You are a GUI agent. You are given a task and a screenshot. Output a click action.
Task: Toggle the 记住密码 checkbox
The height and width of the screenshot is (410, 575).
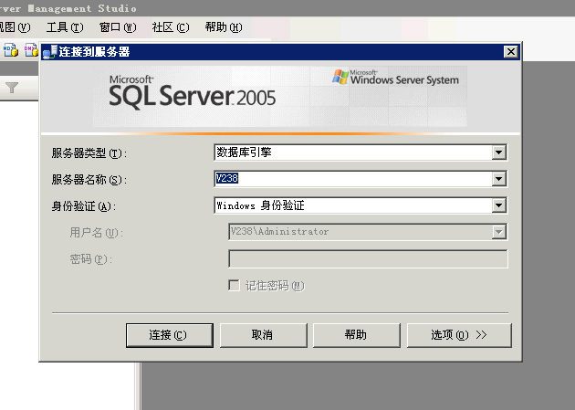234,285
